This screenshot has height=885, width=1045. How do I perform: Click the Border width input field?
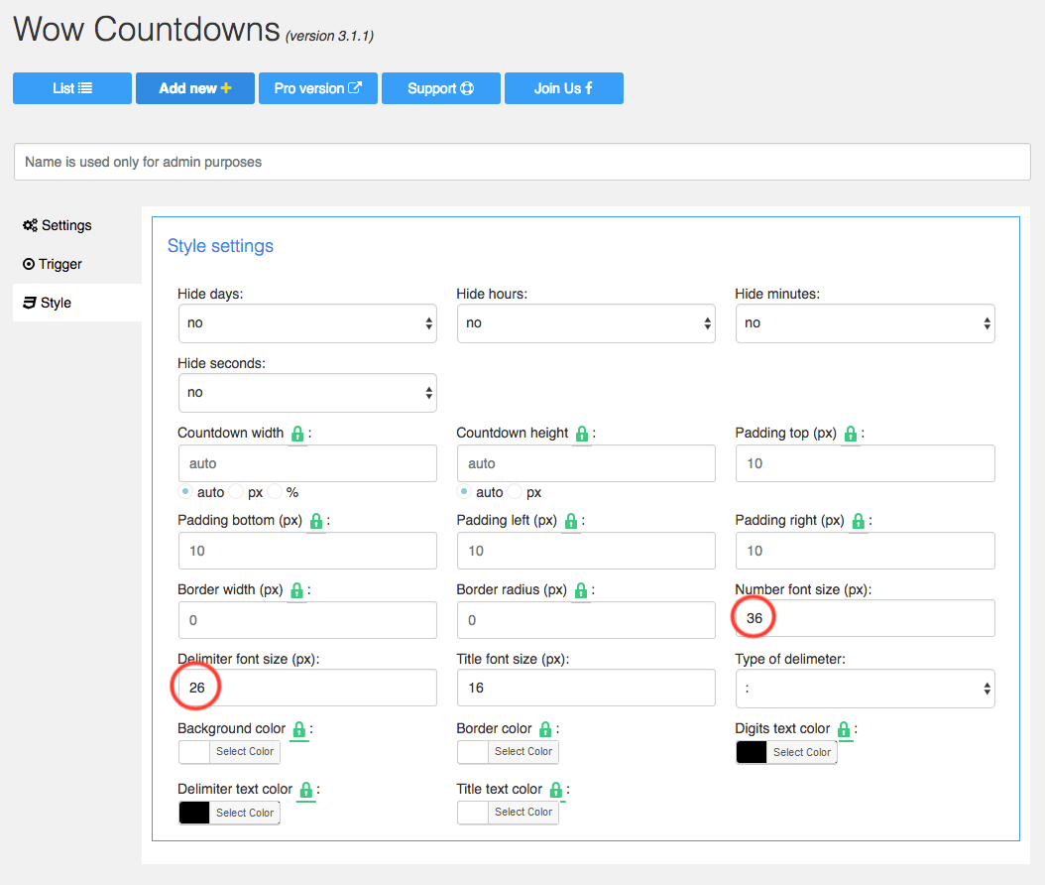point(307,620)
